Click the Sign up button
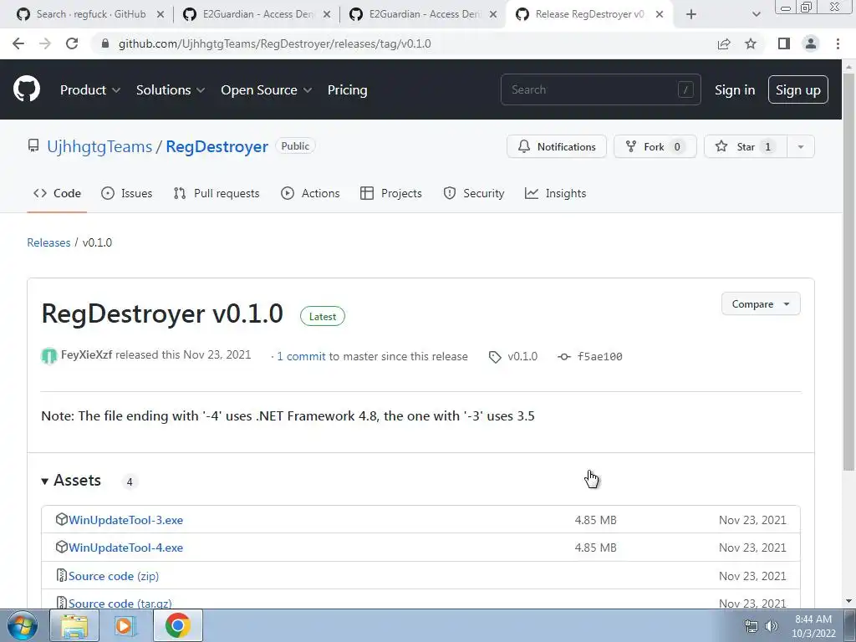 [798, 89]
